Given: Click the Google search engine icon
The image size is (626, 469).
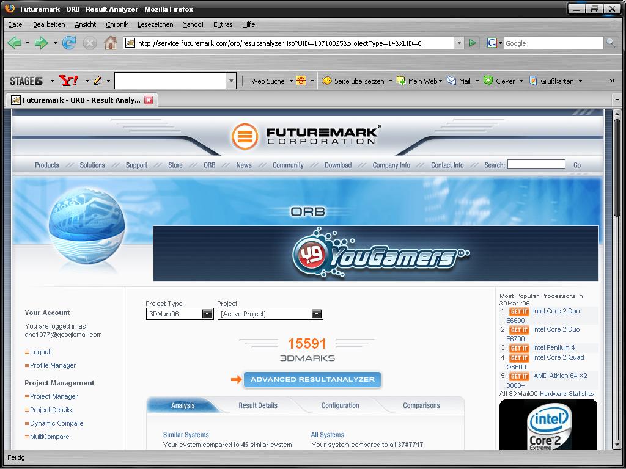Looking at the screenshot, I should point(492,43).
